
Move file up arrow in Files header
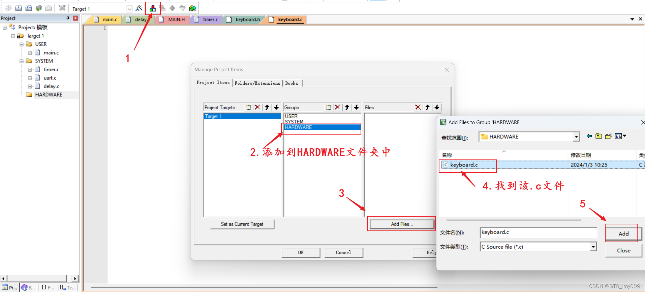[427, 107]
